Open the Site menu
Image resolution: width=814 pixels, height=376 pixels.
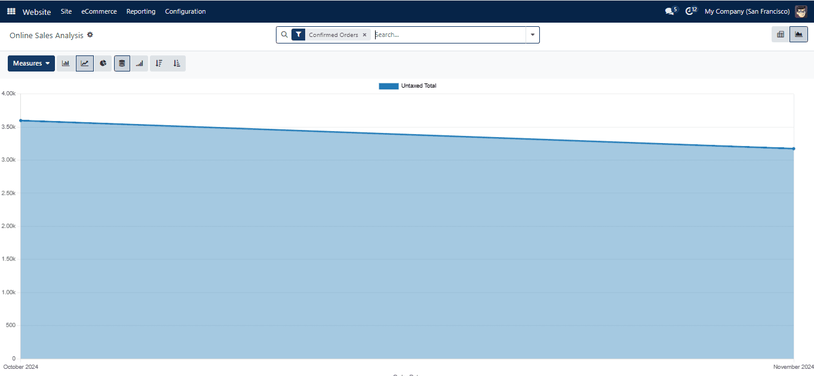pos(66,11)
